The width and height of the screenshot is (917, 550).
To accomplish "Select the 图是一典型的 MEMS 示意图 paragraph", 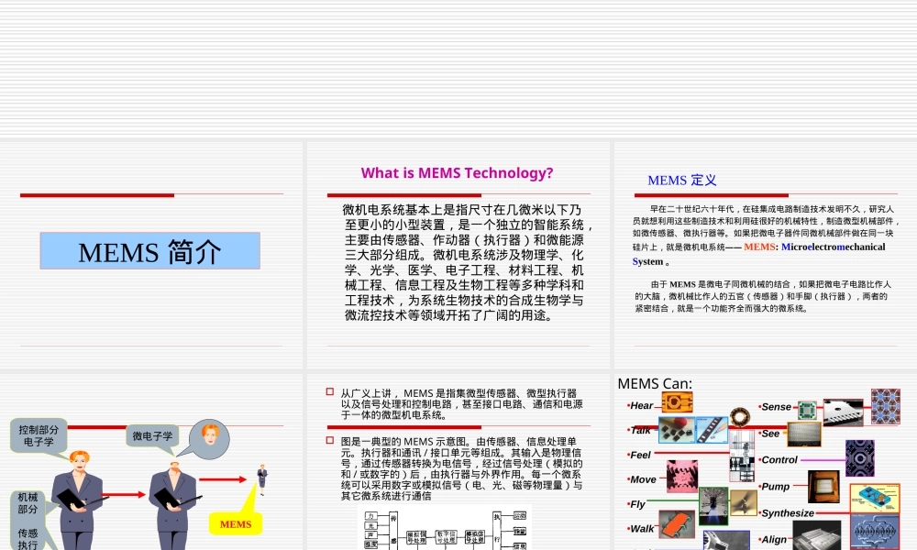I will click(x=461, y=468).
